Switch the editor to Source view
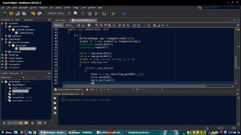 point(58,25)
